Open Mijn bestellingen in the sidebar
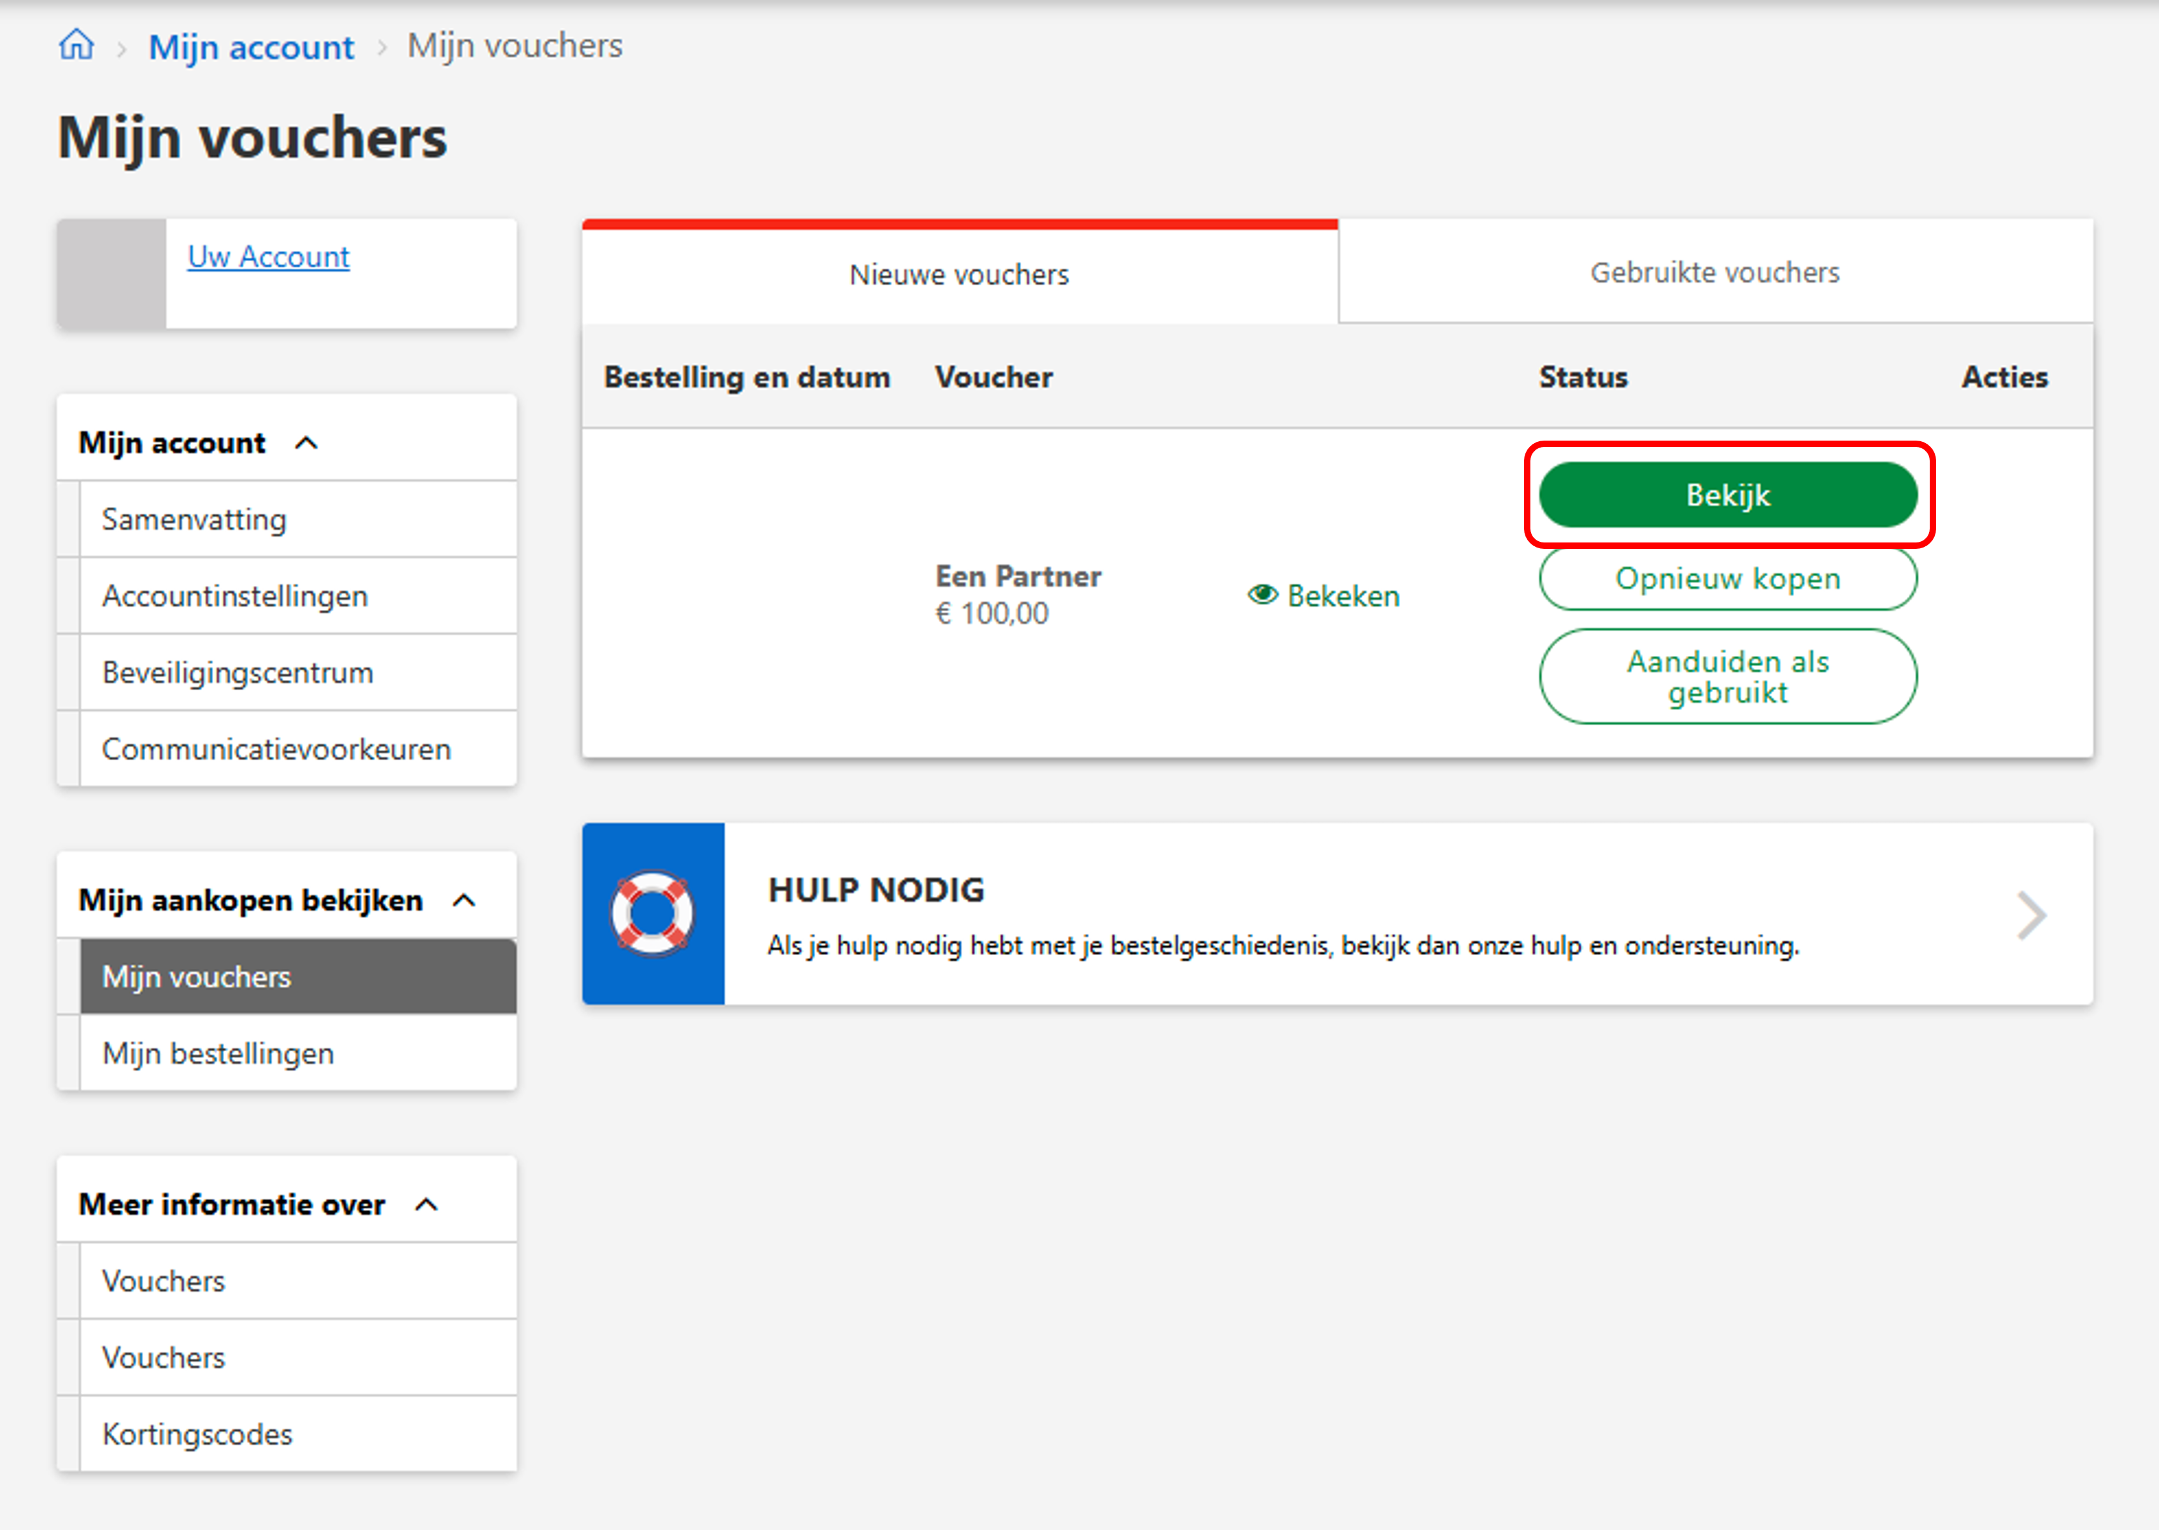The width and height of the screenshot is (2159, 1530). coord(298,1053)
